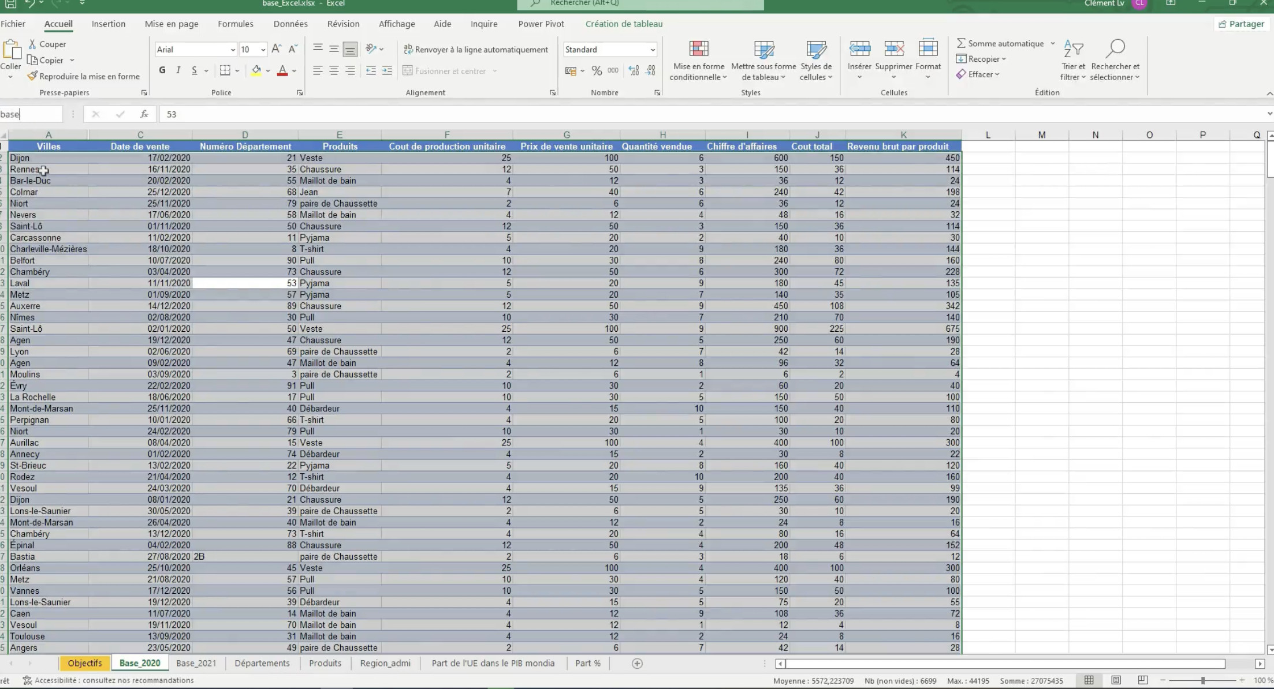Open Trier et filtrer

tap(1073, 60)
